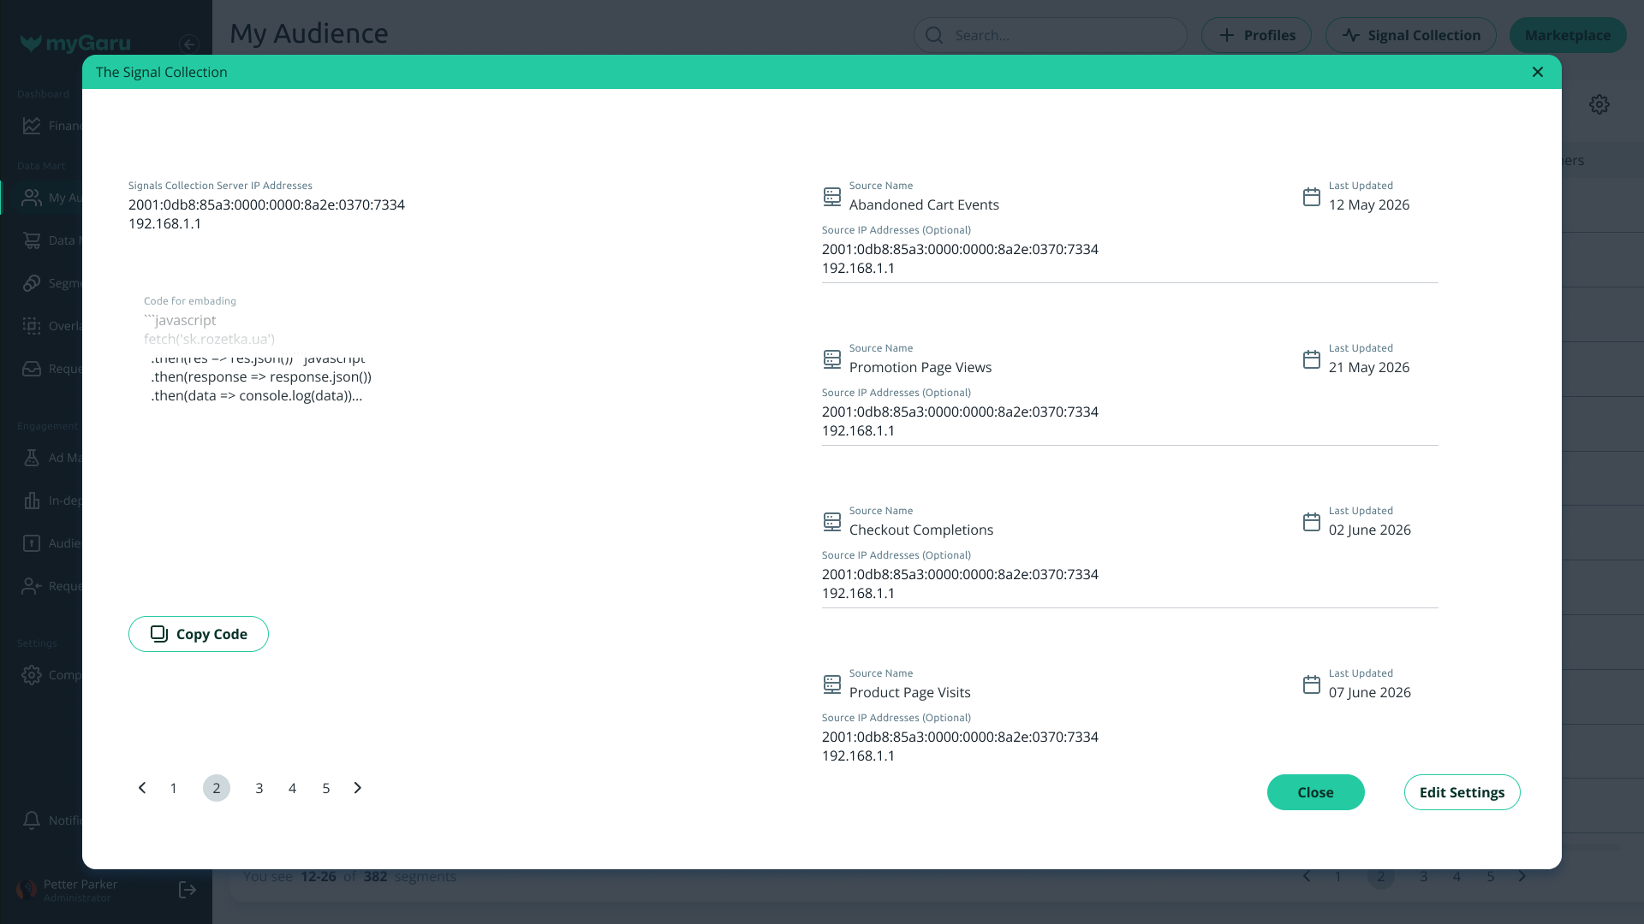
Task: Click the Product Page Visits source name
Action: point(910,692)
